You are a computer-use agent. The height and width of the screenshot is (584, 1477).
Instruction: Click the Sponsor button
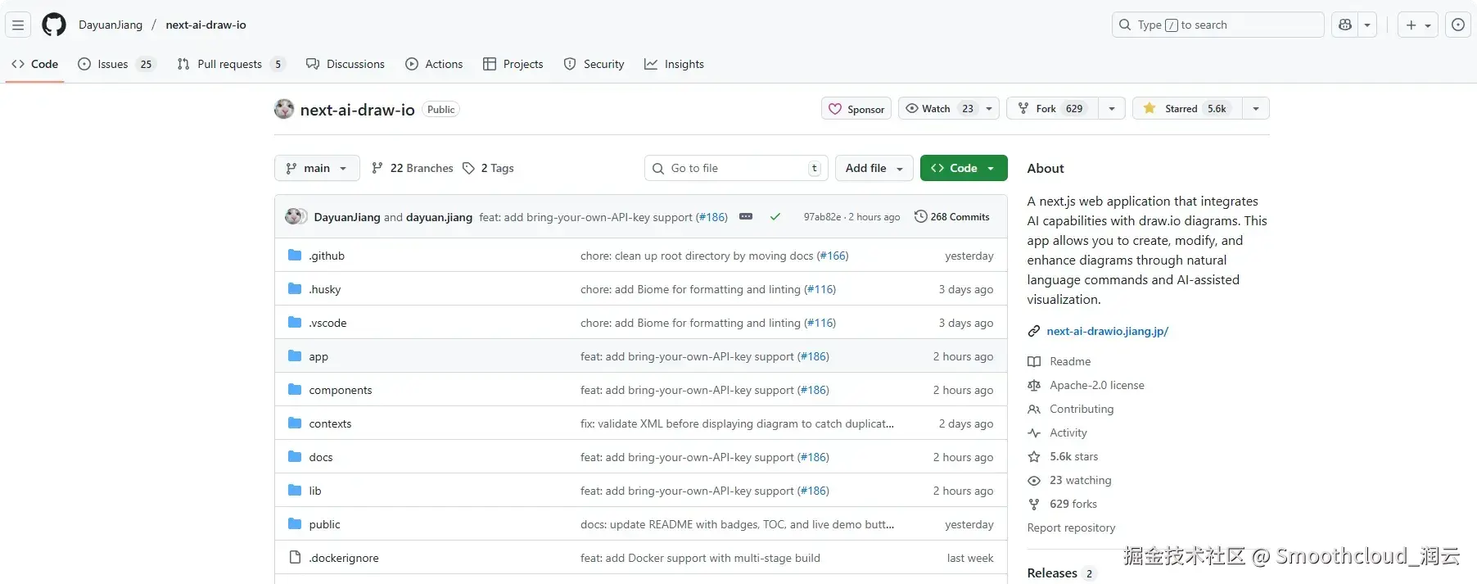click(x=856, y=109)
